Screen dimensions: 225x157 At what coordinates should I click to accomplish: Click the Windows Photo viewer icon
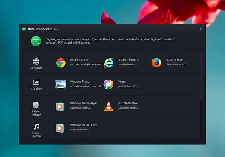tap(61, 84)
